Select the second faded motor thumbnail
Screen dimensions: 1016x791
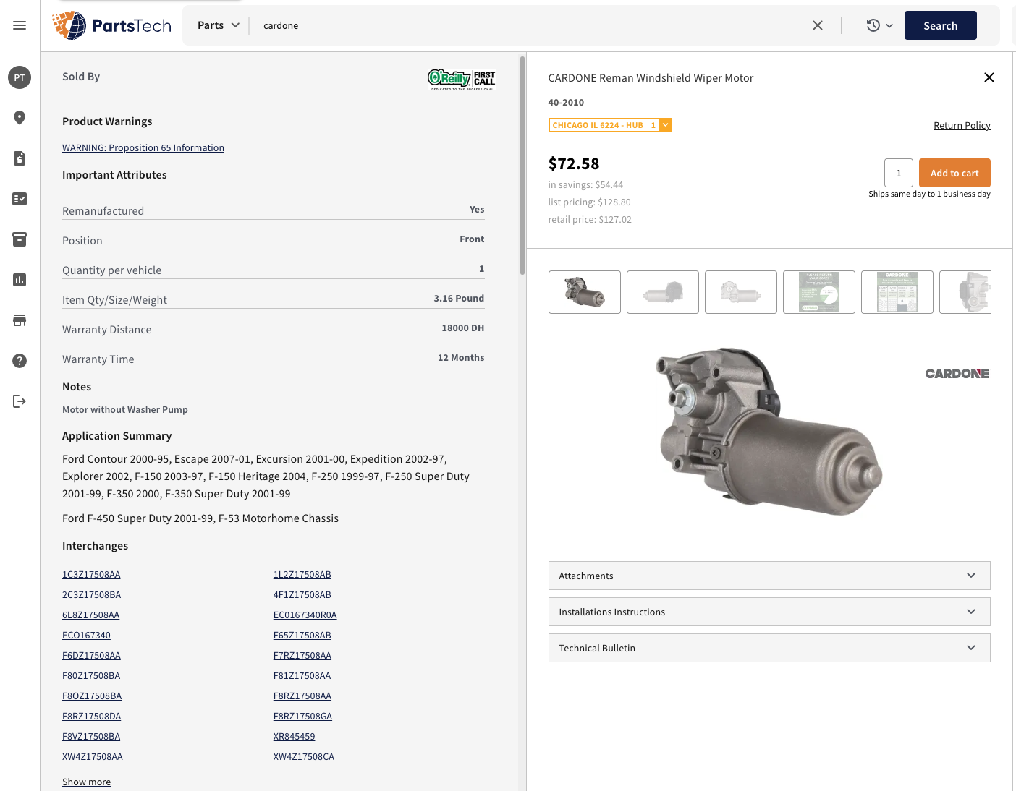(x=663, y=292)
